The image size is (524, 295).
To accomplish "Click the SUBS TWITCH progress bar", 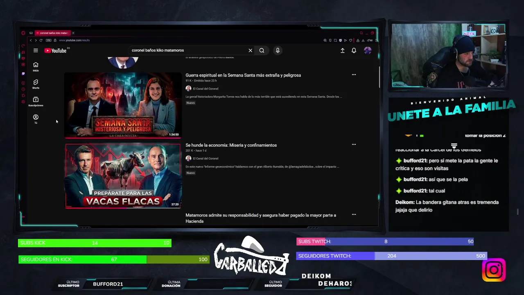I will (x=385, y=241).
